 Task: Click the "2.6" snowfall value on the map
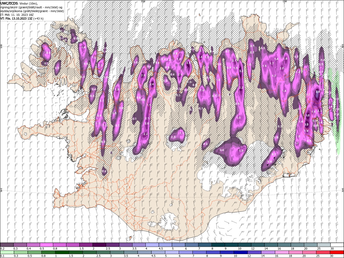[x=152, y=84]
